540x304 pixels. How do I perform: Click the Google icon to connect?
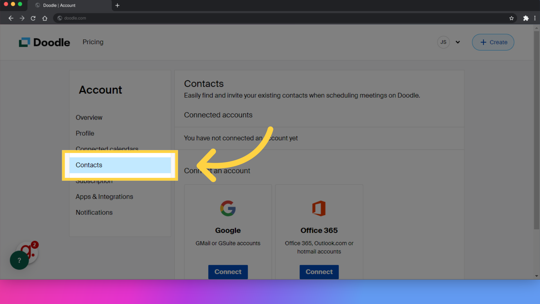[x=228, y=209]
